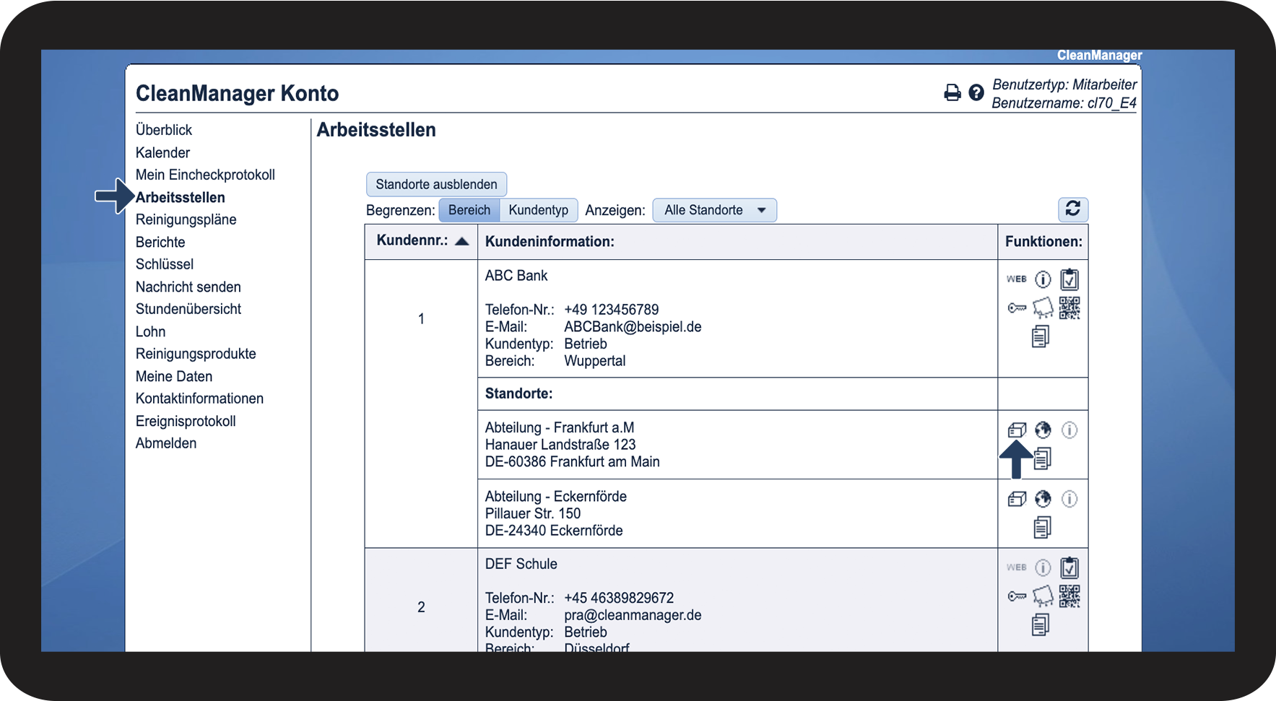Click the info icon for ABC Bank

coord(1043,279)
